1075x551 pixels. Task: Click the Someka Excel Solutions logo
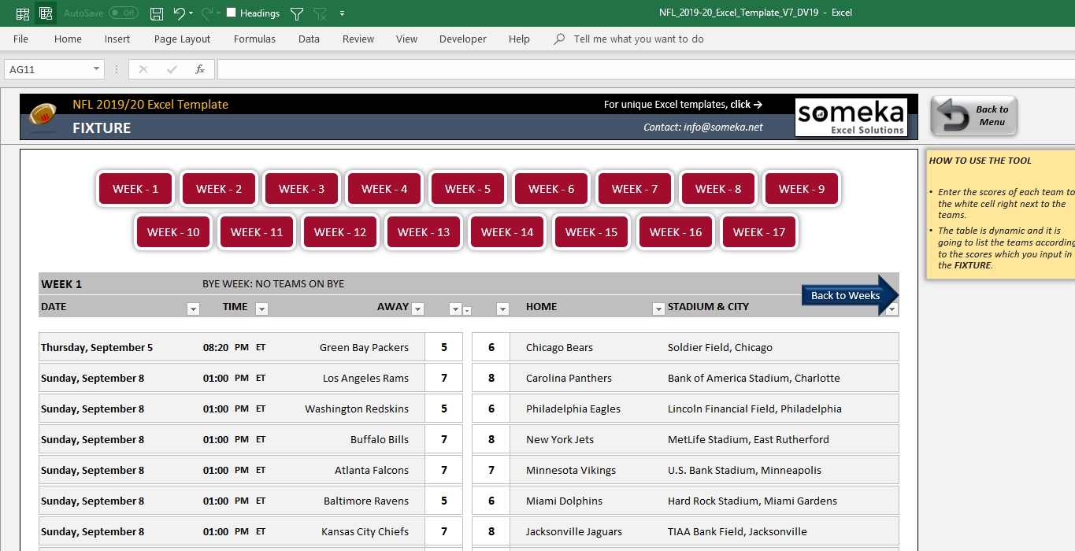[851, 117]
